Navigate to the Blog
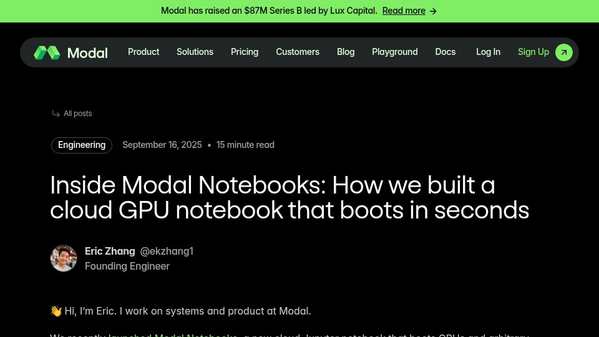This screenshot has width=599, height=337. [x=346, y=52]
